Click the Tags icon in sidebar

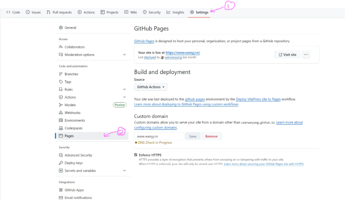(x=61, y=82)
